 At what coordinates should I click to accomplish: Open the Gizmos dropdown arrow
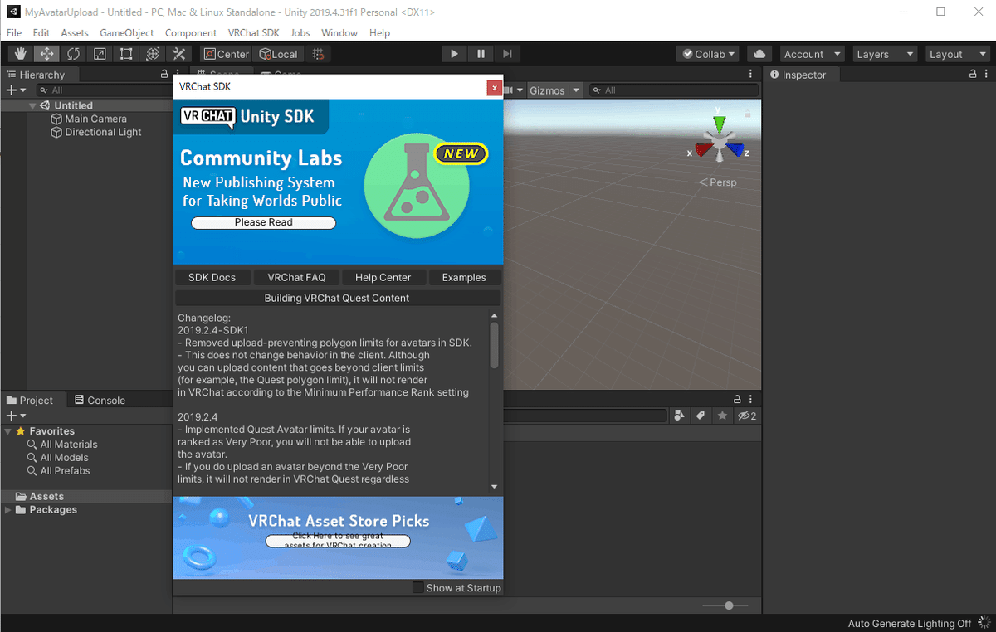point(576,90)
